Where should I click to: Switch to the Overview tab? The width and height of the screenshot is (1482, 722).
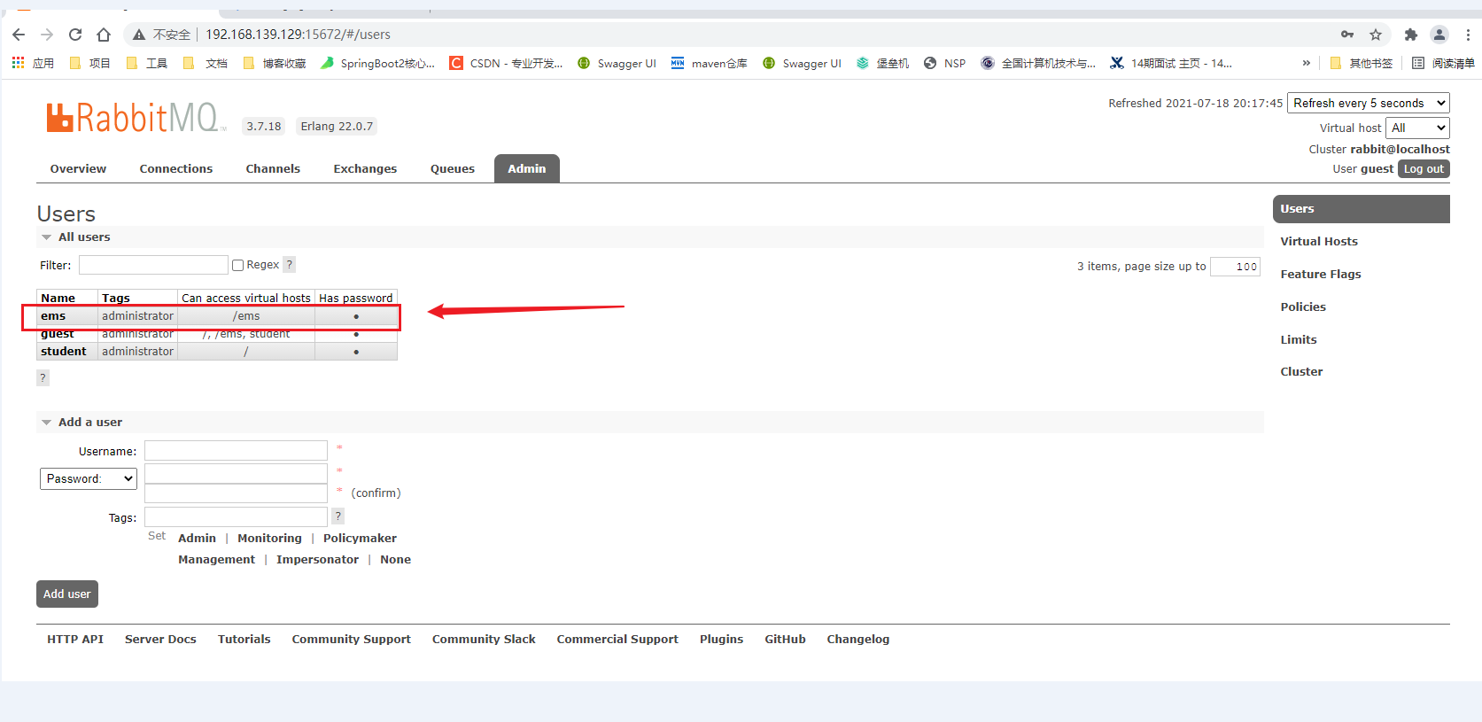[78, 168]
